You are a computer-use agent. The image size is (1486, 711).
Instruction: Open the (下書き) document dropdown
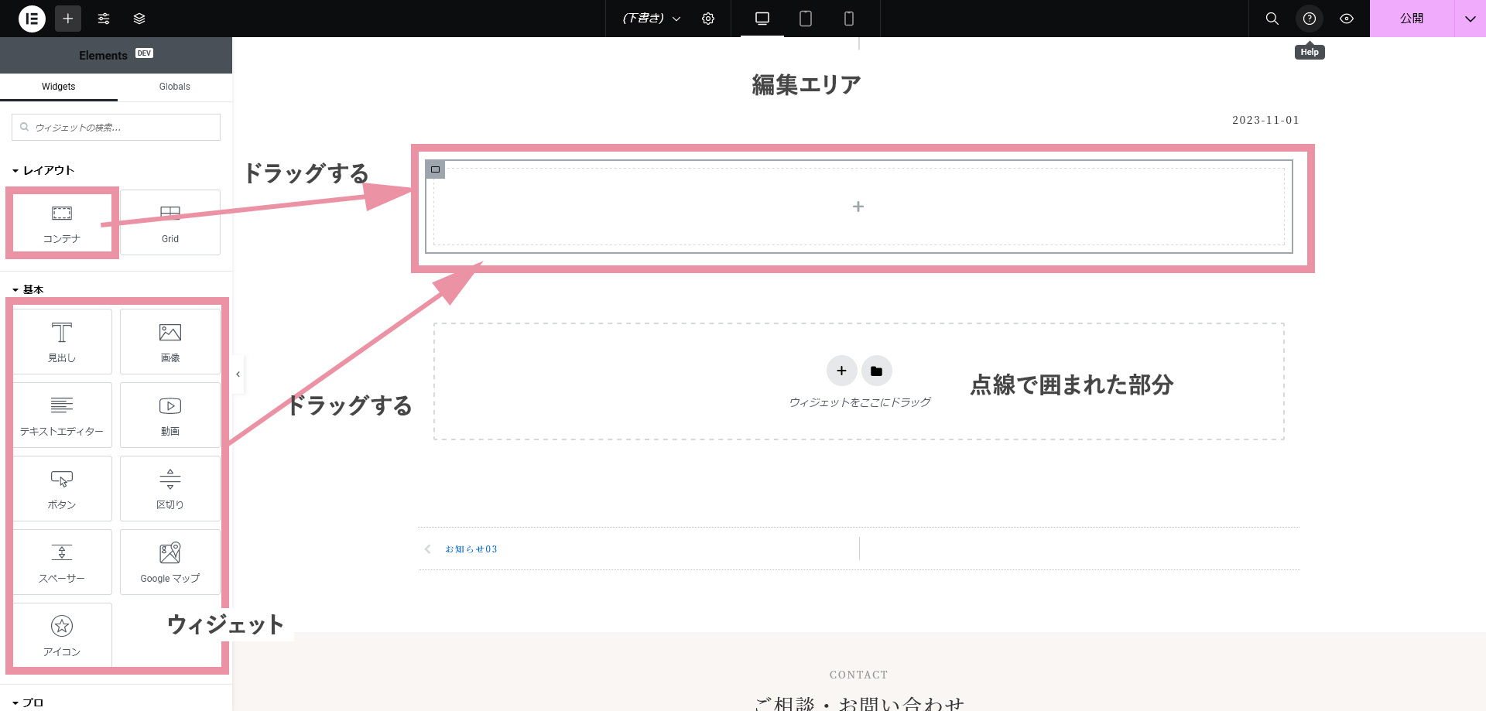tap(652, 19)
